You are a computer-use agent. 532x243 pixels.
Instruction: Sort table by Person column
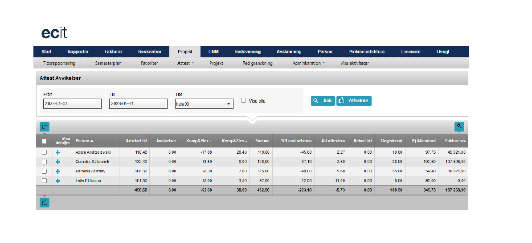[85, 141]
